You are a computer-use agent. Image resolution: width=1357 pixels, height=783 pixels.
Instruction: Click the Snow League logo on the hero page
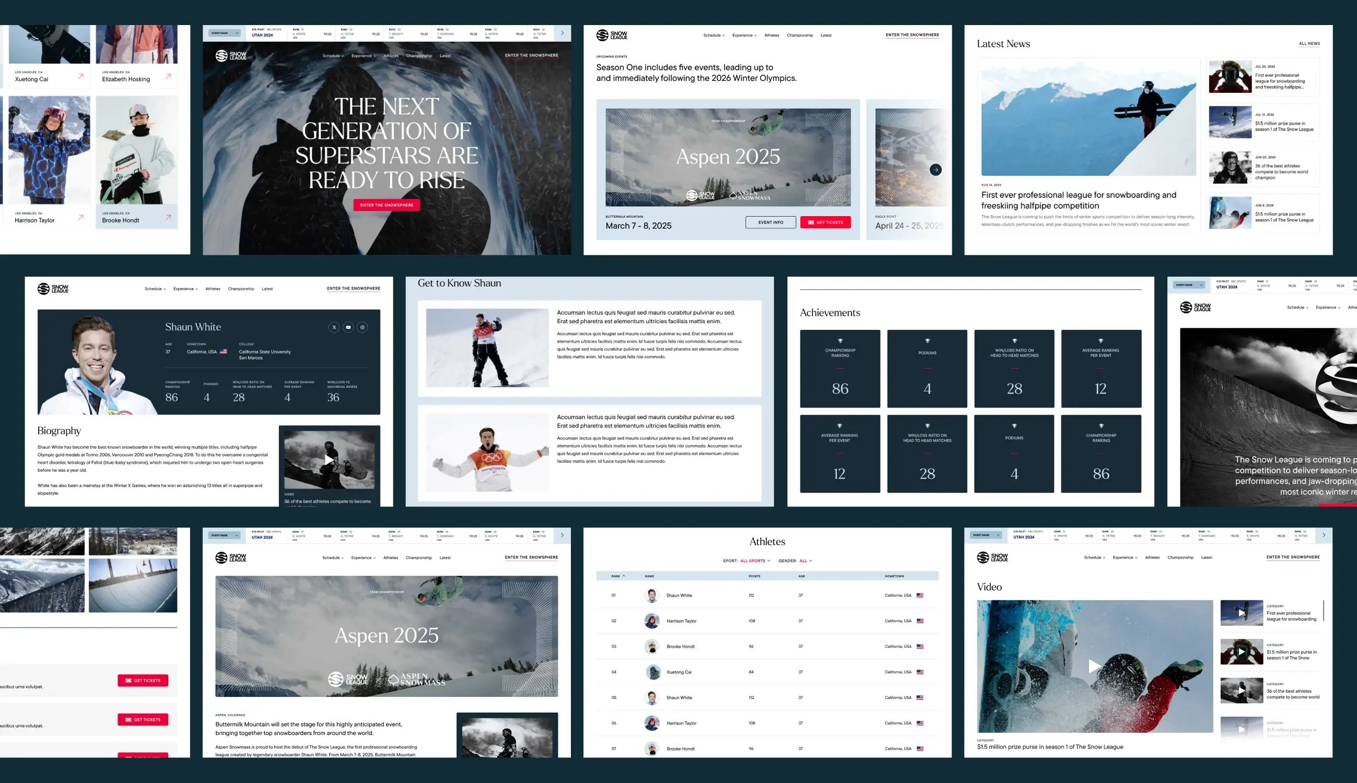(x=231, y=55)
